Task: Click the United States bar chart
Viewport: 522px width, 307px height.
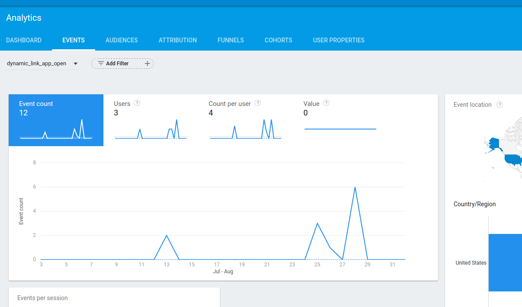Action: 505,262
